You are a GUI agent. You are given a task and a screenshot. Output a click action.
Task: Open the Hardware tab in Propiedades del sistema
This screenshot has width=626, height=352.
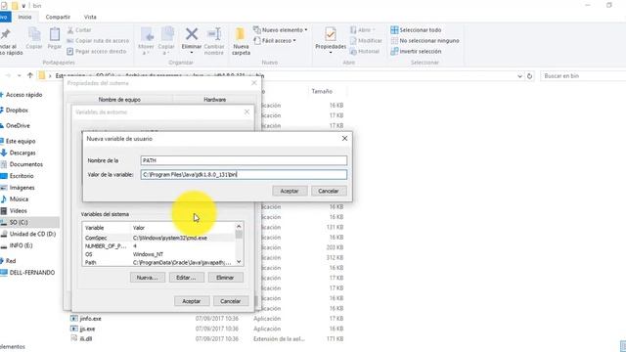point(215,100)
